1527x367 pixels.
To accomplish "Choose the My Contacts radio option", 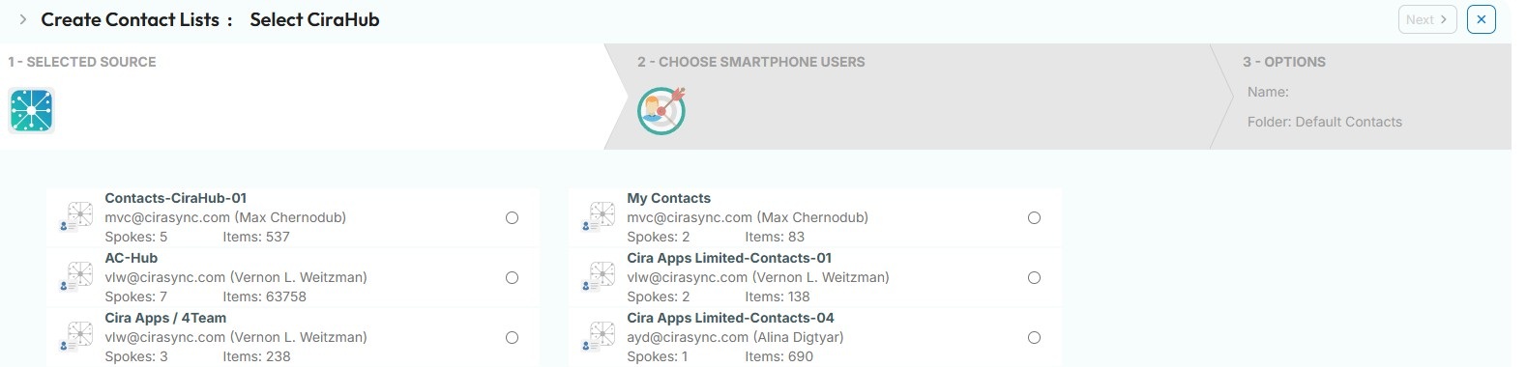I will coord(1035,217).
